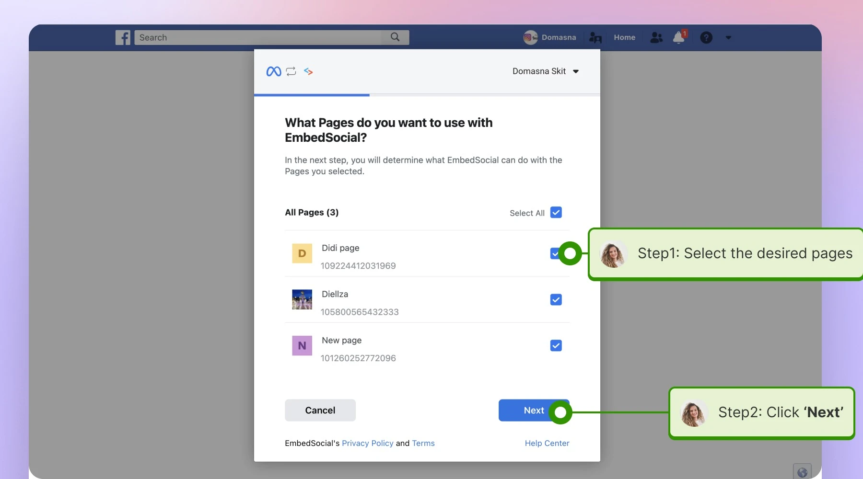Open the Help Center link
Image resolution: width=863 pixels, height=479 pixels.
(x=547, y=443)
